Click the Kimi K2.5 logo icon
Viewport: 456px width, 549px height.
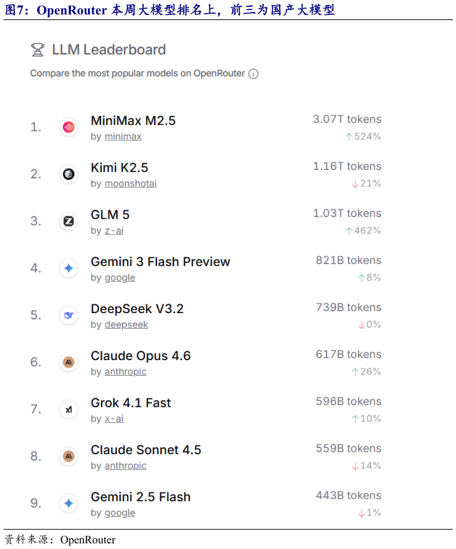pos(68,174)
